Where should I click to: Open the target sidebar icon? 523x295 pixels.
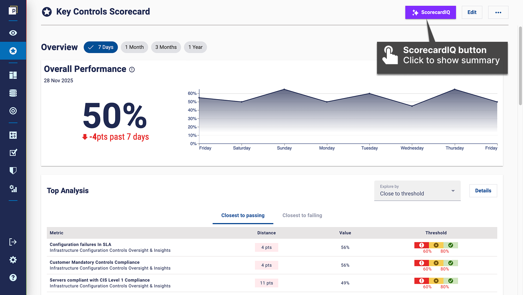coord(13,111)
